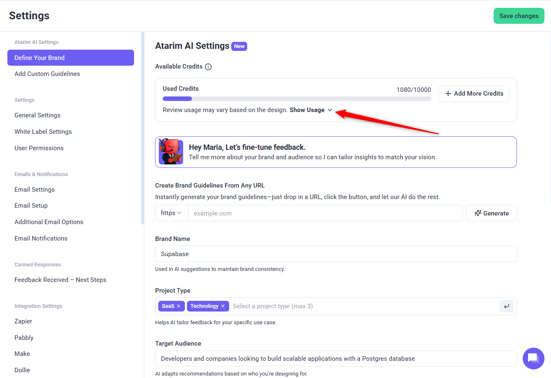Expand the Show Usage section
The width and height of the screenshot is (551, 378).
tap(311, 110)
